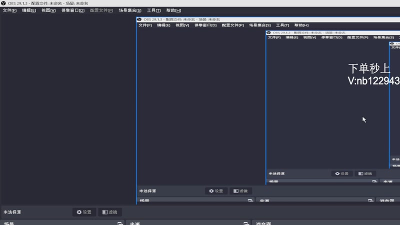Open 文件(F) menu in first nested window
400x225 pixels.
[145, 25]
